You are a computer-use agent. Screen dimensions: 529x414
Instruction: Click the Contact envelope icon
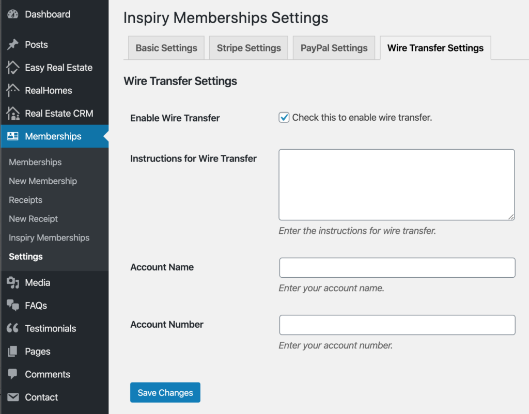(x=13, y=397)
